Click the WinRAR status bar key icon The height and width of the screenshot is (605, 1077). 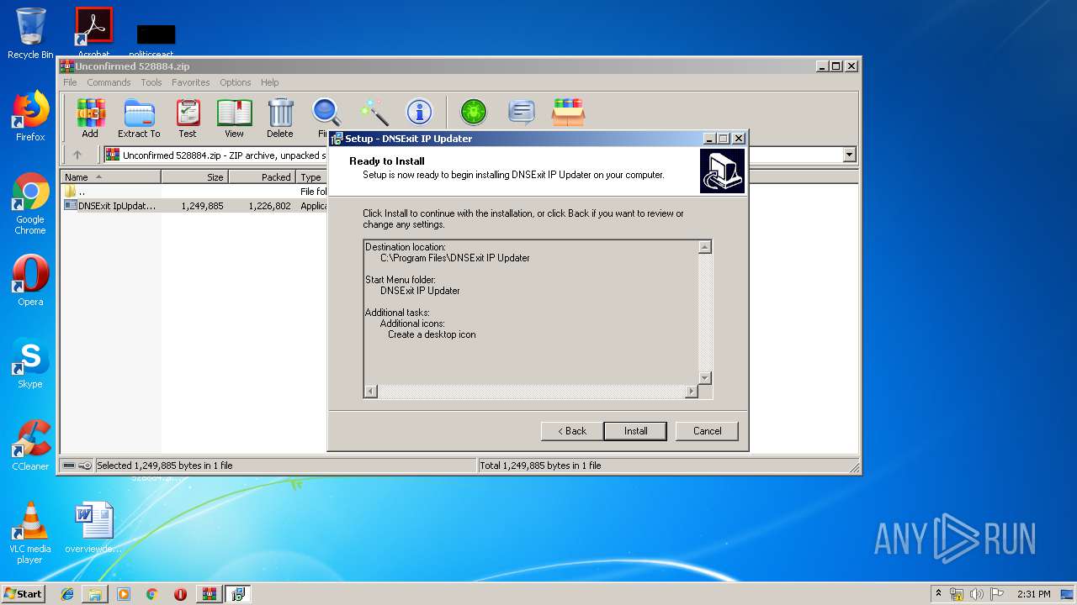pyautogui.click(x=85, y=466)
